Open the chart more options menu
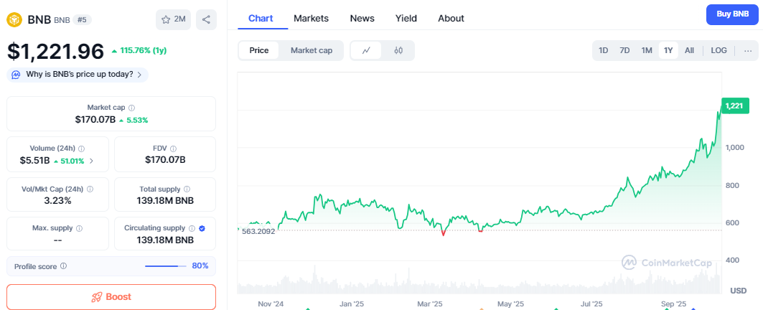Screen dimensions: 763x310 coord(748,50)
